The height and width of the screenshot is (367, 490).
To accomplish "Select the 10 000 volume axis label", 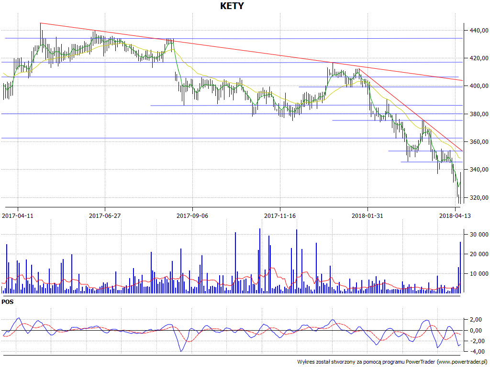I will [479, 274].
